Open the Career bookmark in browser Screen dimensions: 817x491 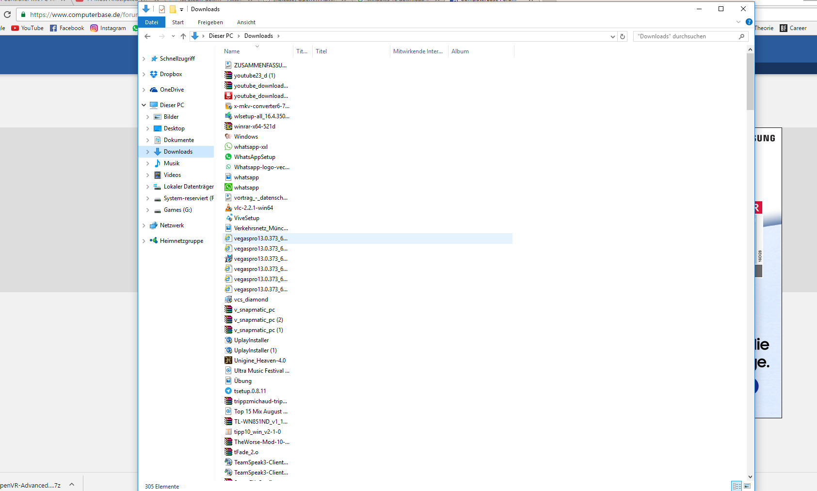click(793, 28)
